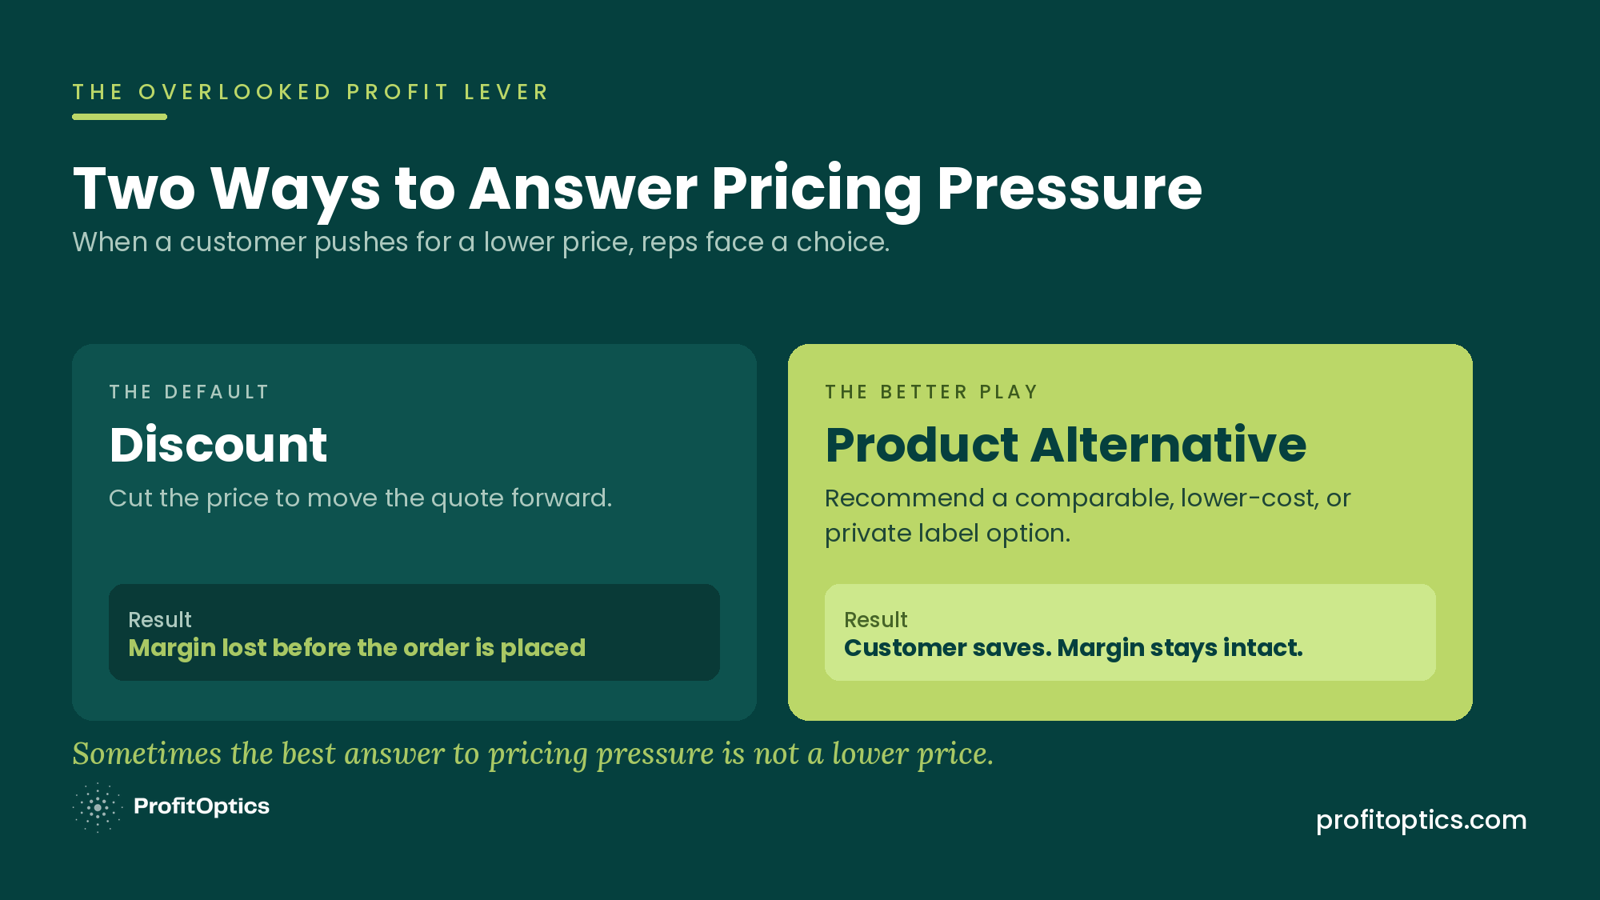Click 'THE OVERLOOKED PROFIT LEVER' eyebrow text
1600x900 pixels.
311,92
